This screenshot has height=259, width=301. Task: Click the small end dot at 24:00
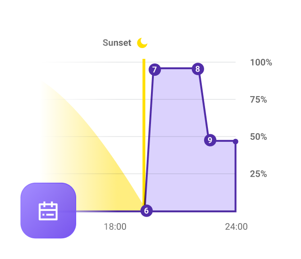pos(235,141)
